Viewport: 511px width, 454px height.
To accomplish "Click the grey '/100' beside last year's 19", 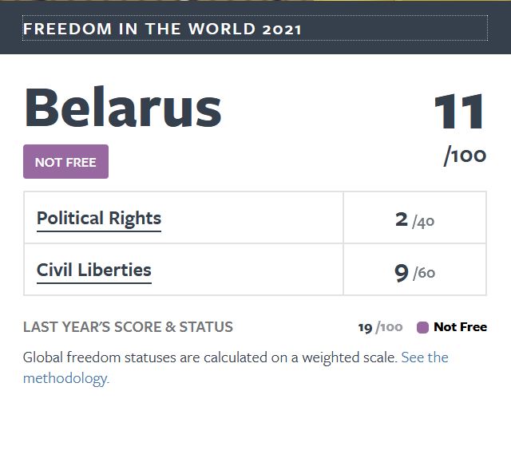I will (390, 327).
